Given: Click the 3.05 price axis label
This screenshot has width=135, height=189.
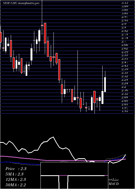Looking at the screenshot, I should click(x=125, y=10).
